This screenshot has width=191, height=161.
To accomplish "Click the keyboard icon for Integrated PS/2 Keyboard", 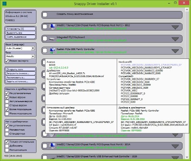I will point(52,39).
